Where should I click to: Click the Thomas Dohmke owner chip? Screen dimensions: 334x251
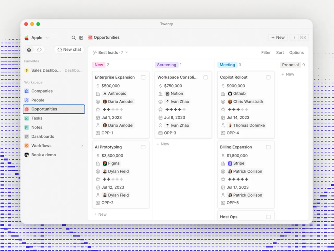coord(246,125)
